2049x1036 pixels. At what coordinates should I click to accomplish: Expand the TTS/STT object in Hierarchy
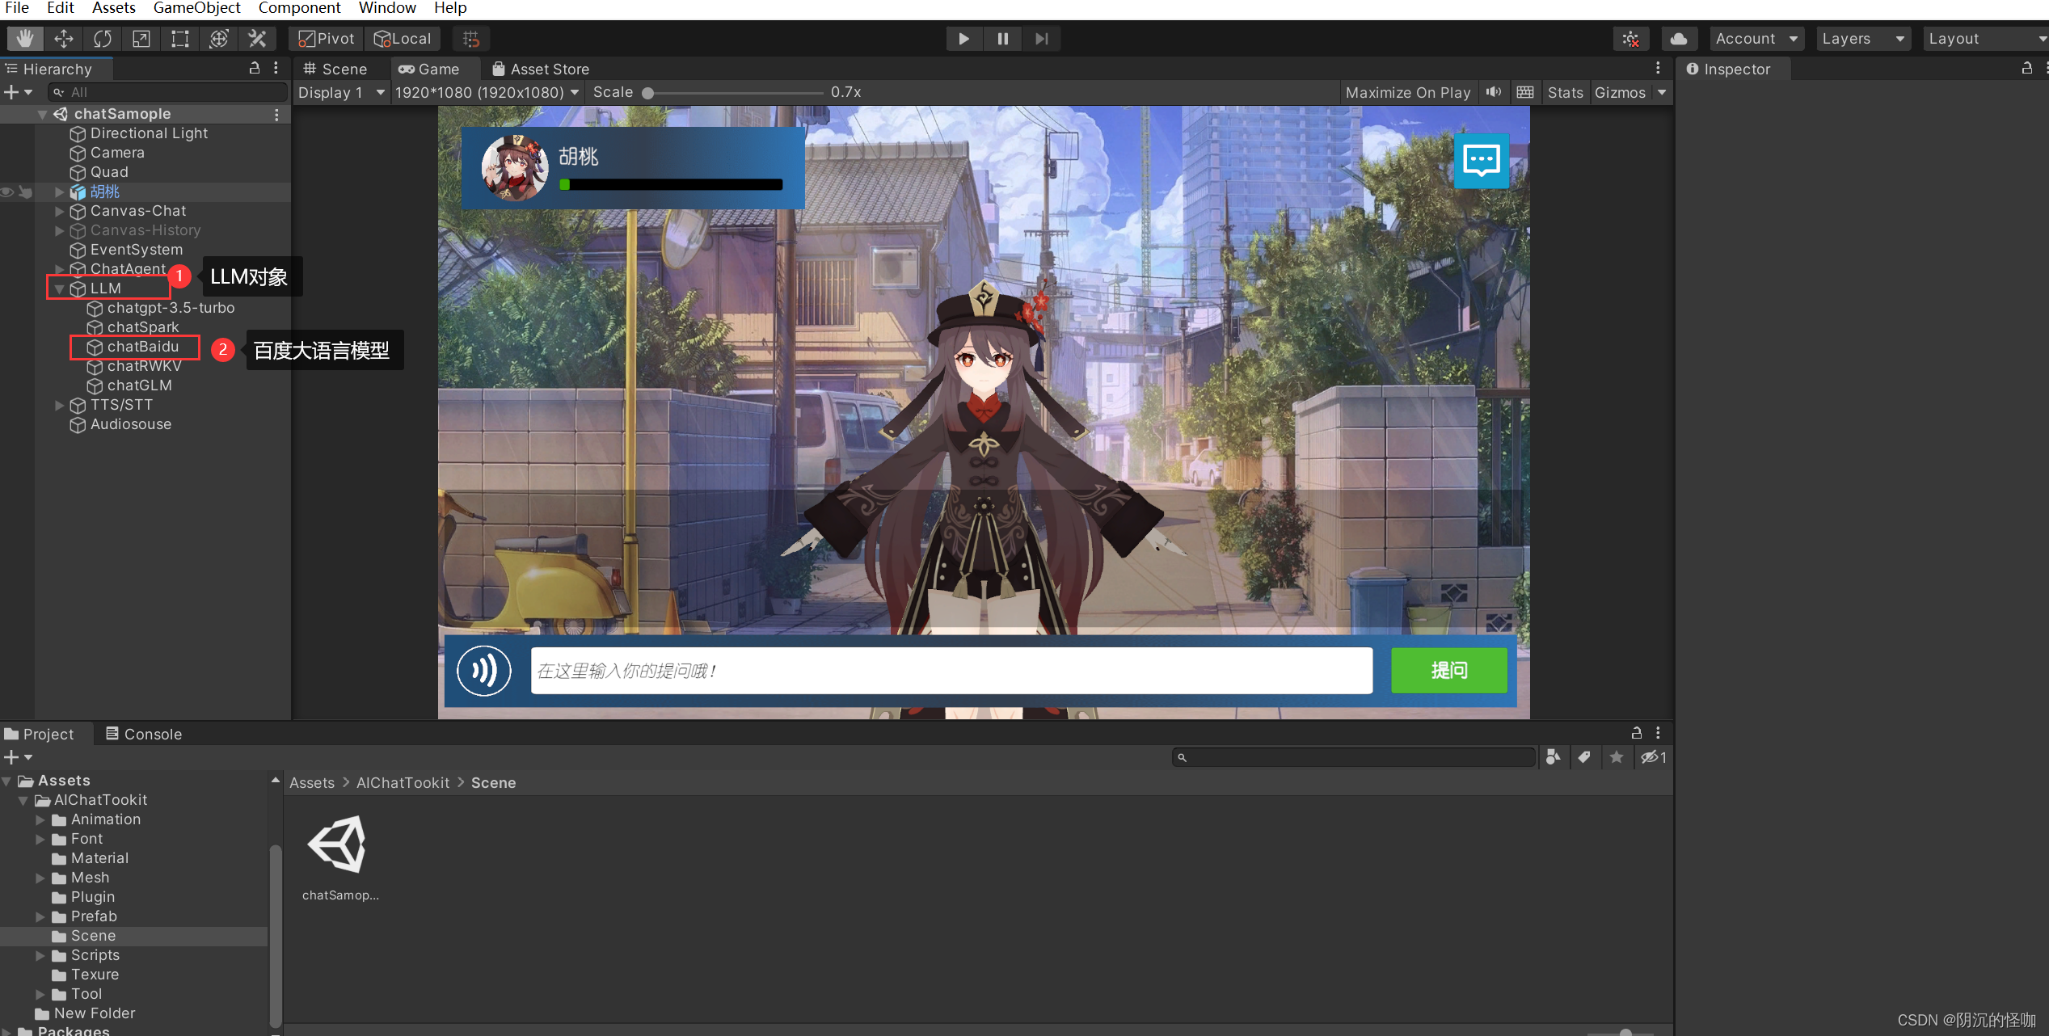point(59,405)
